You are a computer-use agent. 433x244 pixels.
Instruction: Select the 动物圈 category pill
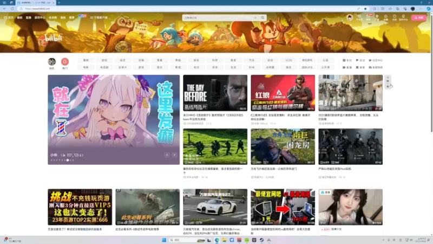pos(270,67)
